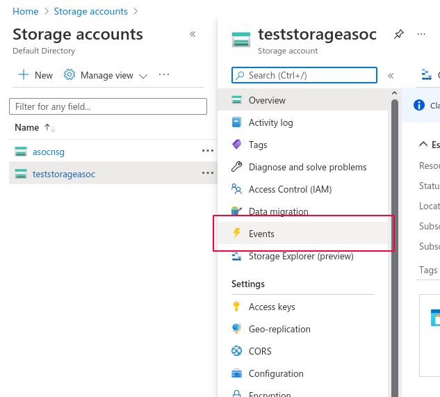Viewport: 440px width, 397px height.
Task: Open the Data migration menu item
Action: (x=302, y=211)
